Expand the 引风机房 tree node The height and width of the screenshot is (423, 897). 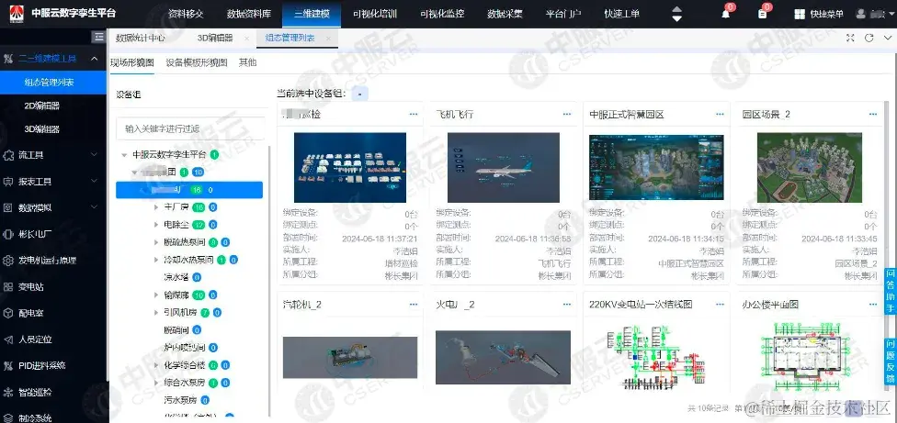156,313
